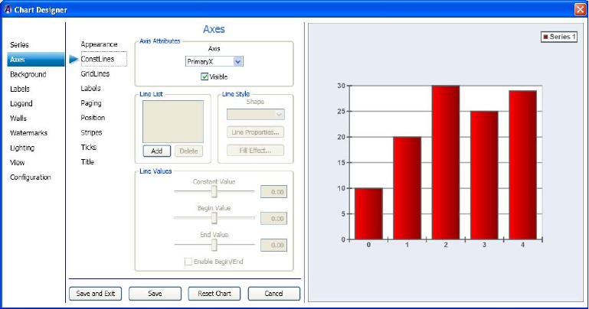
Task: Click the Begin Value slider
Action: pos(214,218)
